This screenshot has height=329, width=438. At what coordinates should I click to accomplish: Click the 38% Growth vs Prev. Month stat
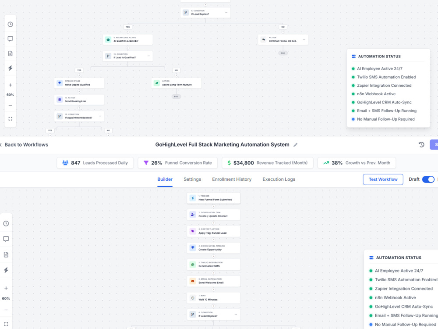click(357, 163)
